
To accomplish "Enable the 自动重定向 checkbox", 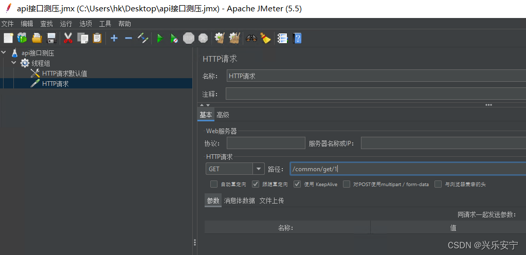I will point(214,184).
